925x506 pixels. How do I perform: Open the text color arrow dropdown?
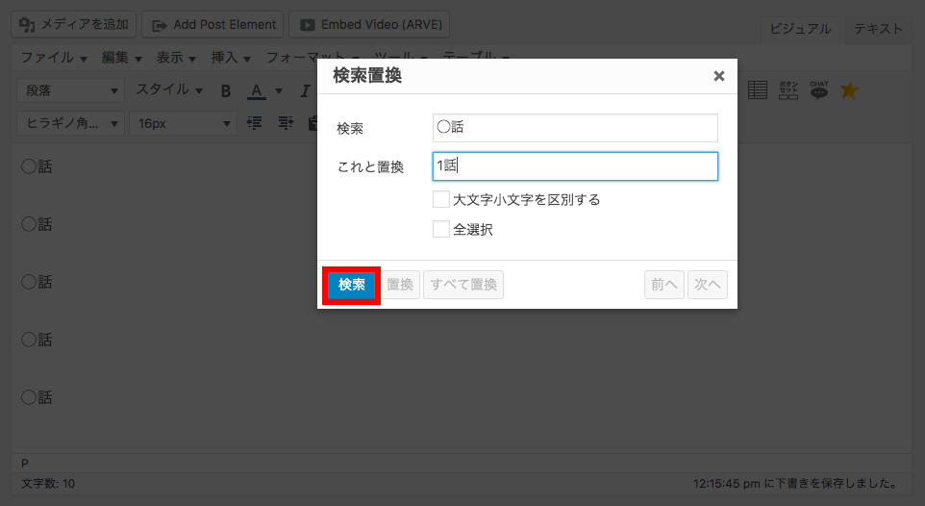pos(279,91)
